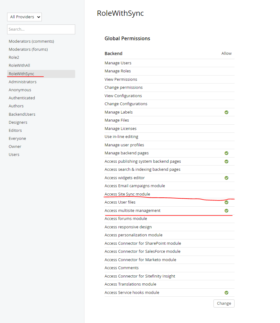Click the Search roles input field
This screenshot has width=280, height=323.
41,29
